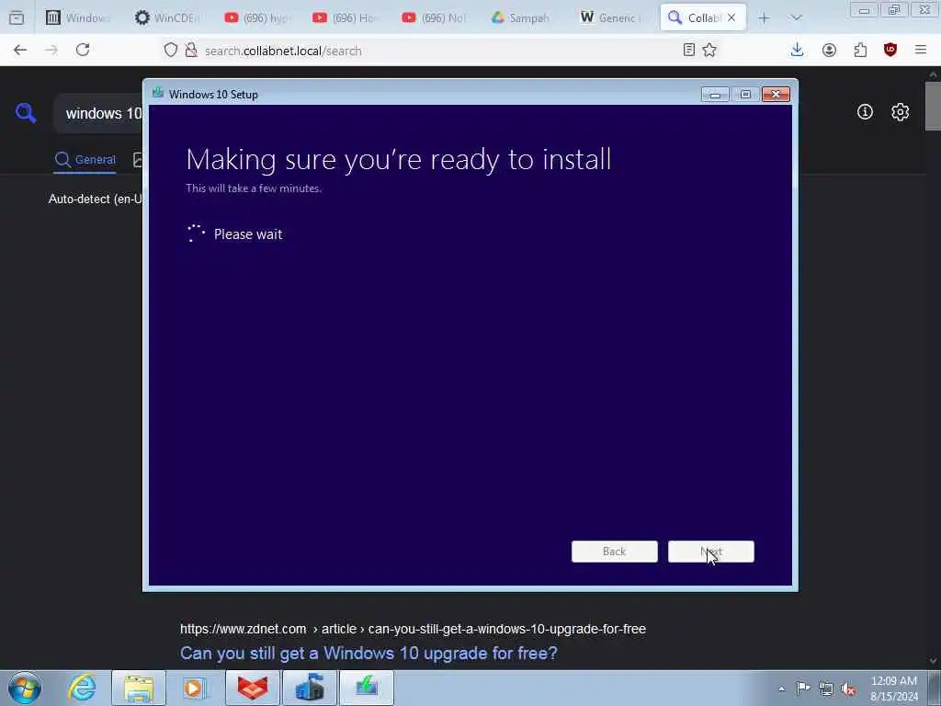Maximize the Windows 10 Setup window

tap(745, 95)
